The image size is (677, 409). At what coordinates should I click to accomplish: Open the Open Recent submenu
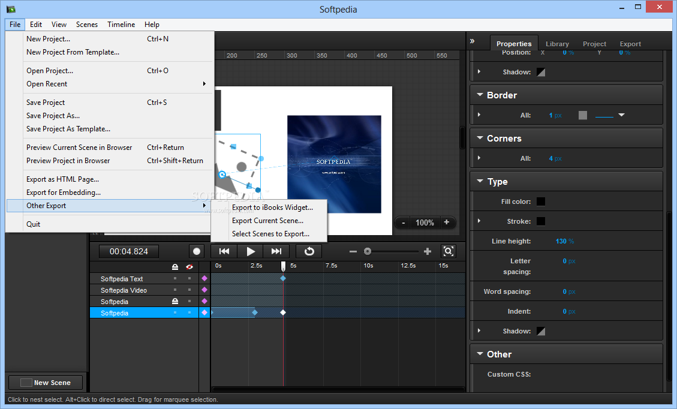pyautogui.click(x=110, y=84)
